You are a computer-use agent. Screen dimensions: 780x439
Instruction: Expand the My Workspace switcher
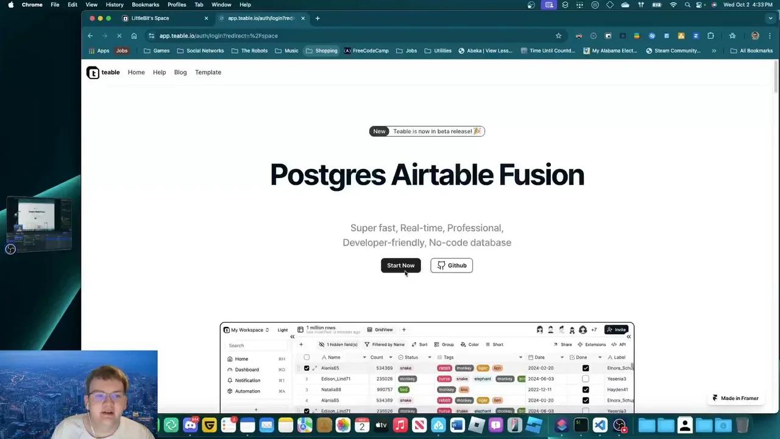pyautogui.click(x=247, y=330)
